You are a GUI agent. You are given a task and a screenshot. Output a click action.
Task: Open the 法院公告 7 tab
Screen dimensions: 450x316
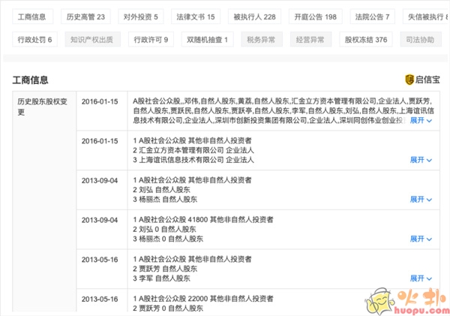(x=371, y=16)
